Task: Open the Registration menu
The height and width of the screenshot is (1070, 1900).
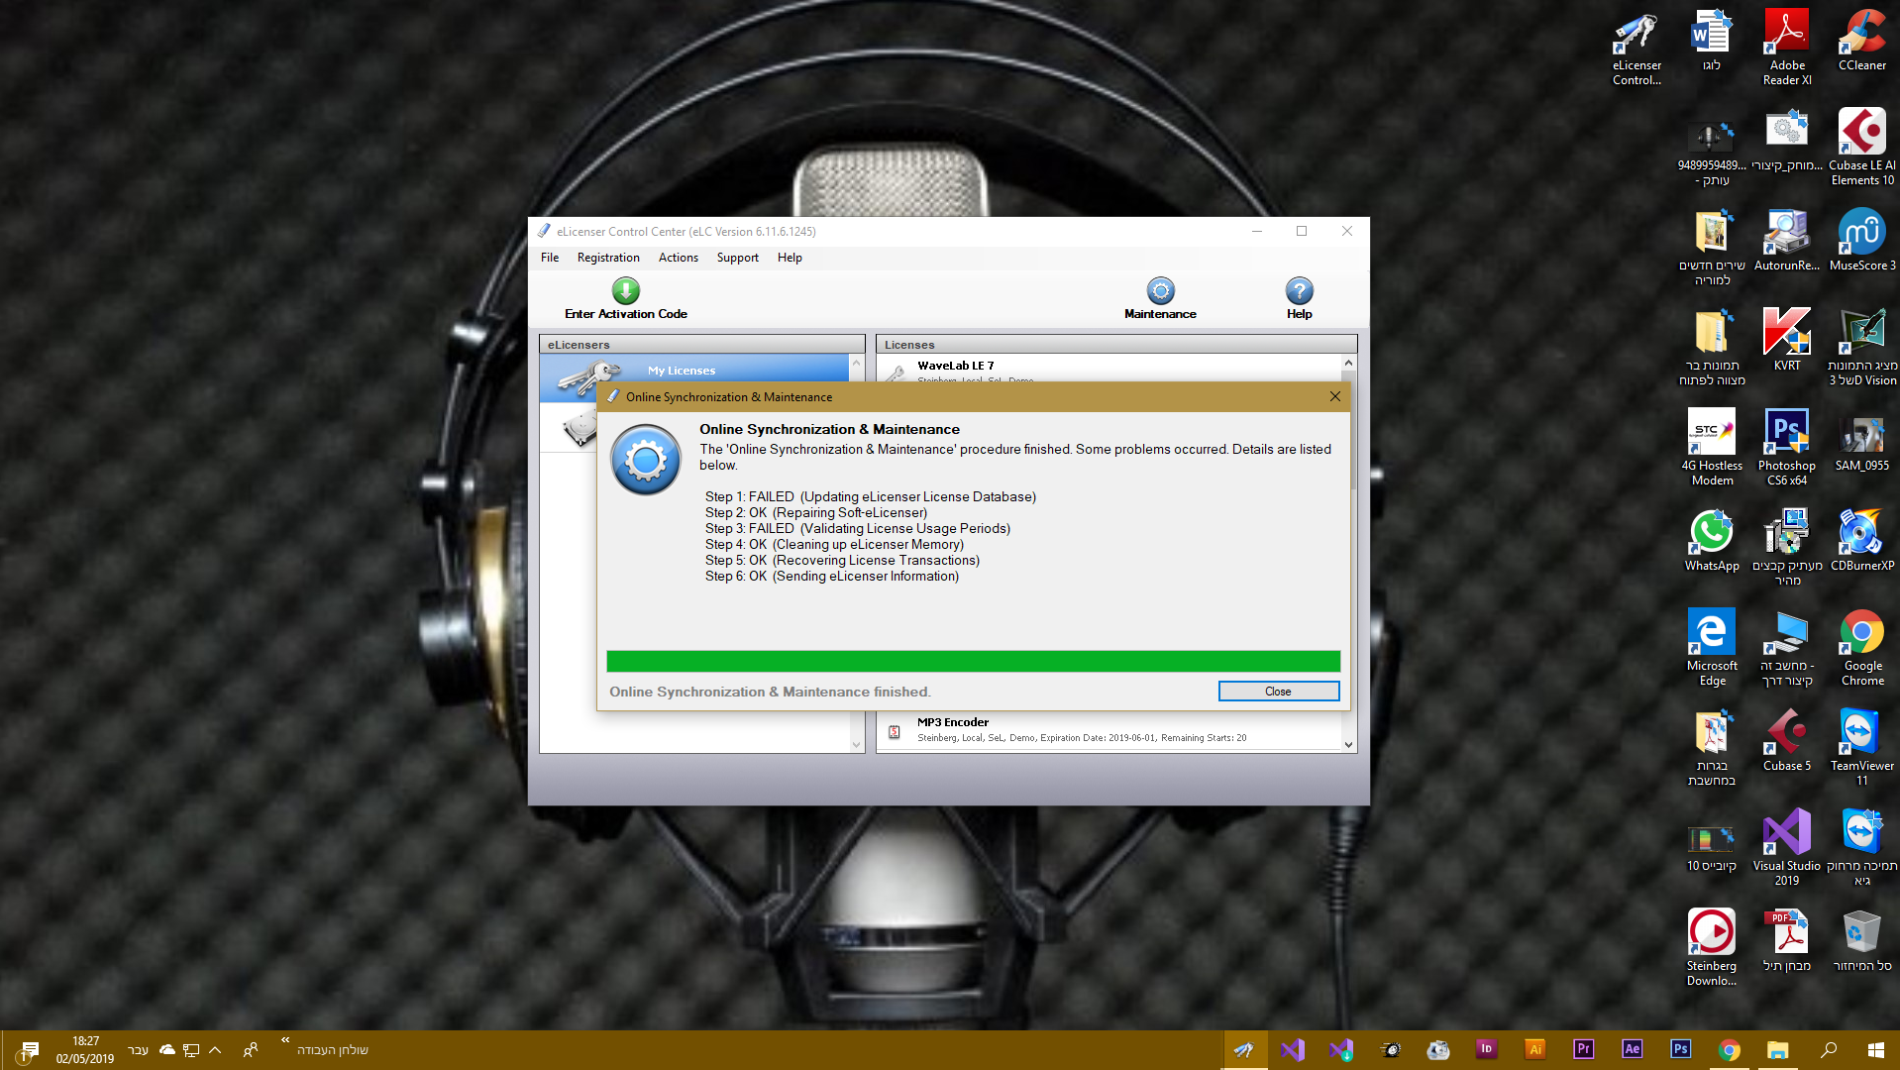Action: [x=608, y=258]
